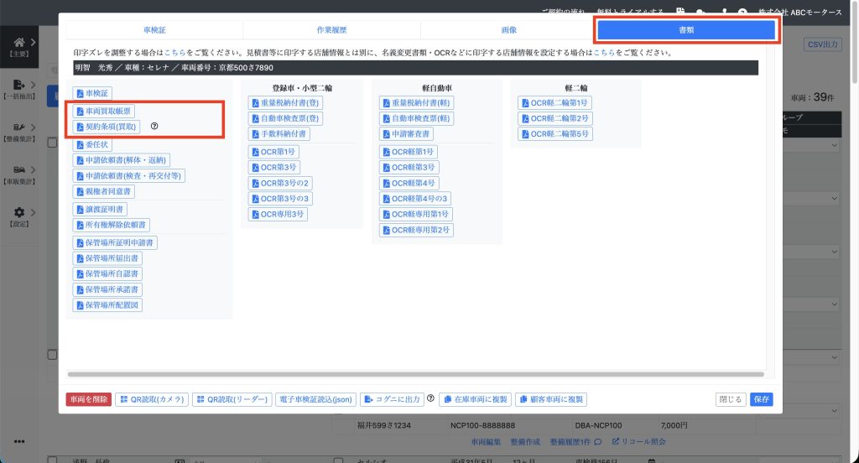This screenshot has height=463, width=859.
Task: Expand the 整備集計 sidebar chevron
Action: [33, 127]
